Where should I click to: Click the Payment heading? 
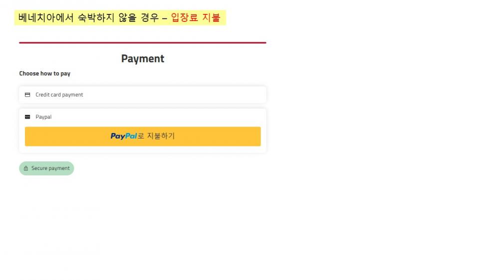[143, 58]
